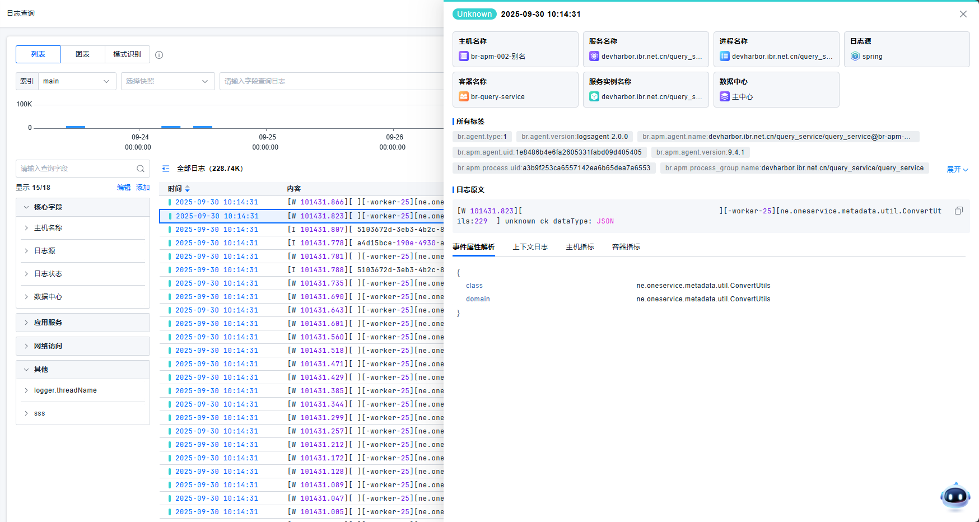Viewport: 979px width, 522px height.
Task: Expand the 应用服务 field group
Action: pyautogui.click(x=83, y=323)
